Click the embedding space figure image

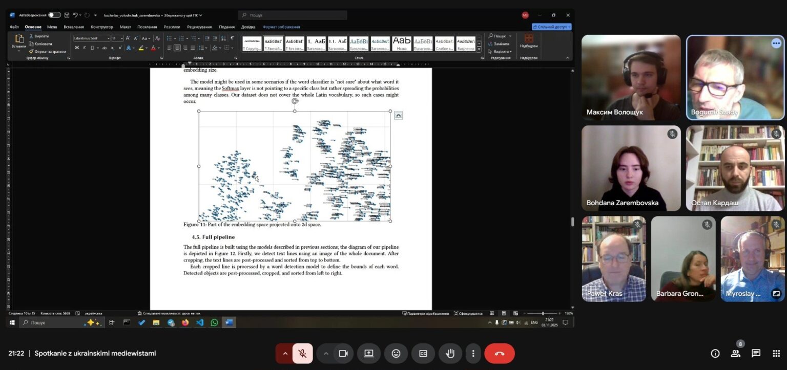click(295, 166)
